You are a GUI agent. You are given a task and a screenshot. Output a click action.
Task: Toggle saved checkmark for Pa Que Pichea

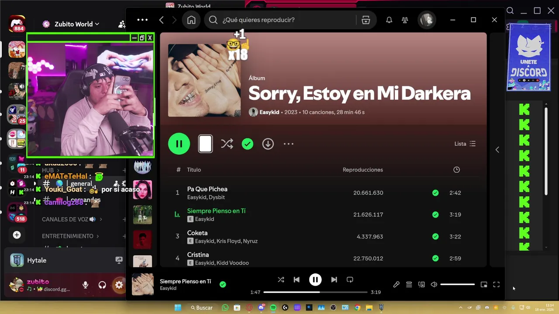pyautogui.click(x=435, y=193)
